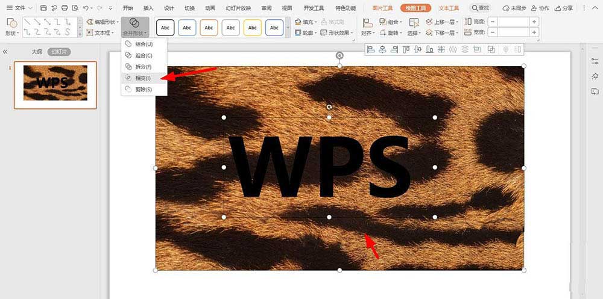The height and width of the screenshot is (299, 603).
Task: Switch to the 图片工具 Picture Tools tab
Action: pos(382,8)
